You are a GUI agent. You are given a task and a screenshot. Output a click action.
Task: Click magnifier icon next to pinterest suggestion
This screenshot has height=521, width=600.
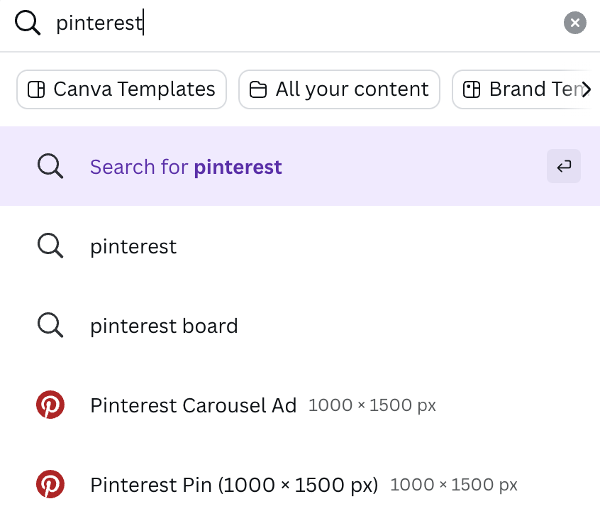coord(50,246)
